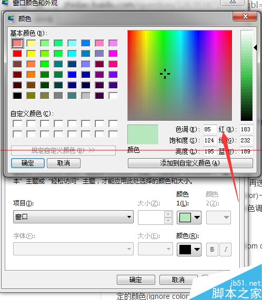Select the last custom color slot in second row
Screen dimensions: 262x300
pos(113,134)
